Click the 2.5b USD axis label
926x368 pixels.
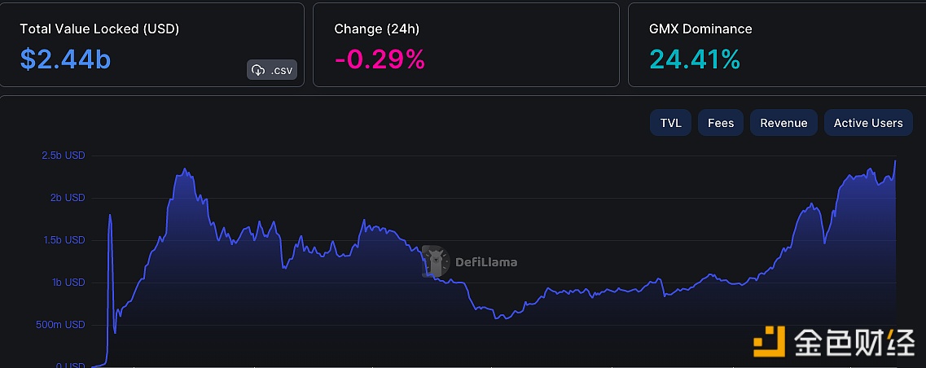click(64, 156)
